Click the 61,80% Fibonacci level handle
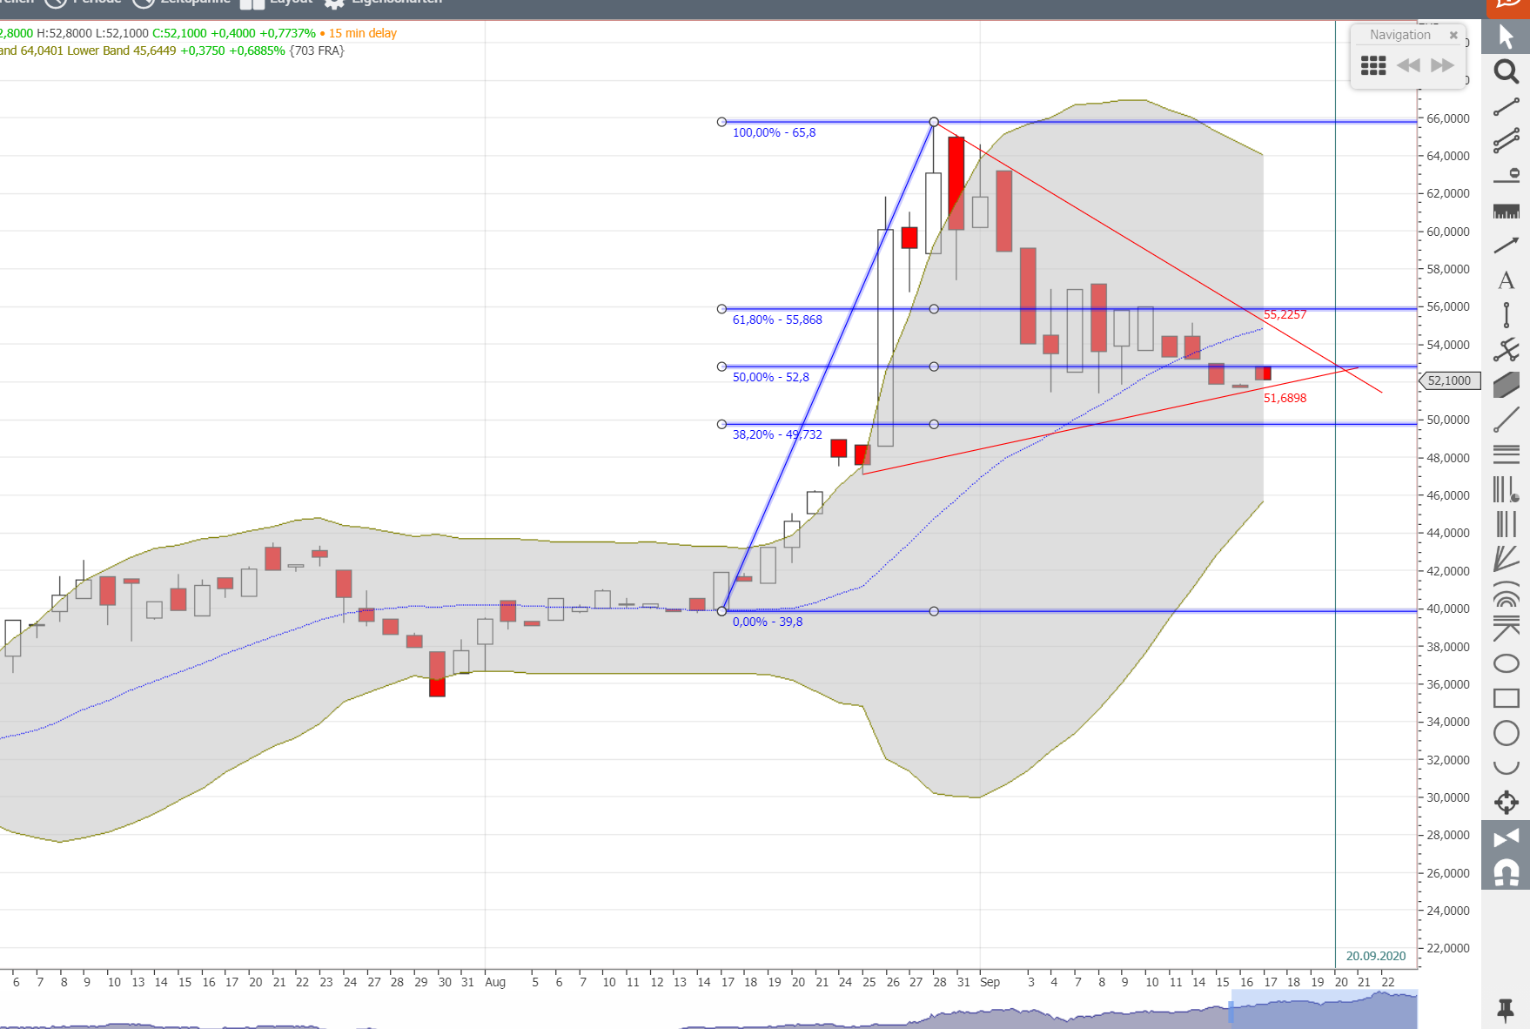 721,309
